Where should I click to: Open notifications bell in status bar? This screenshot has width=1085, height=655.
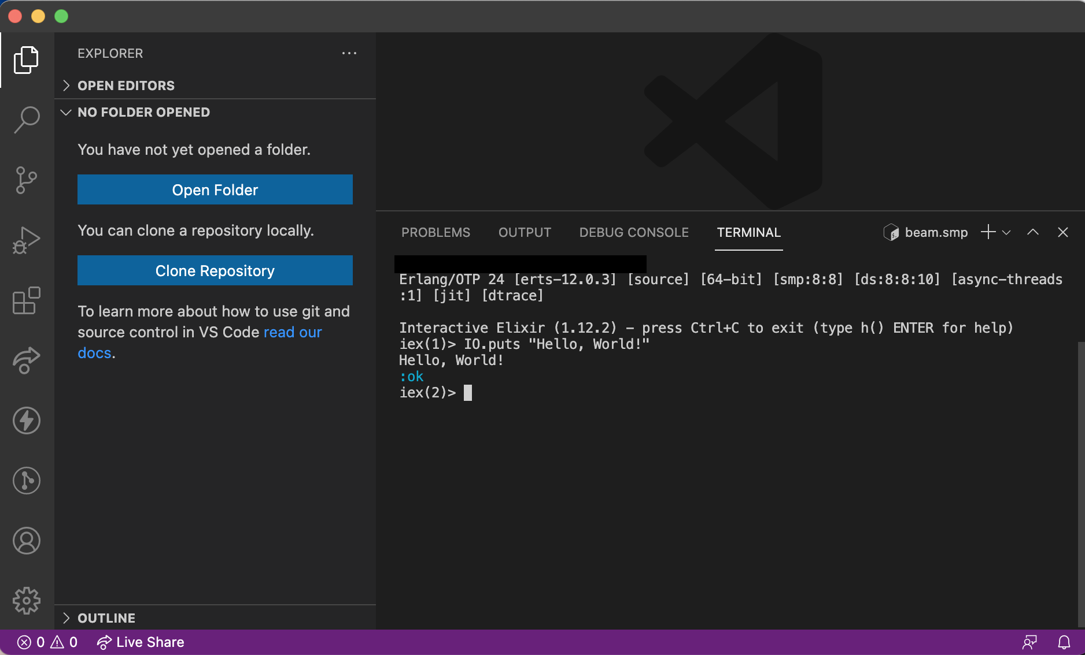tap(1064, 642)
